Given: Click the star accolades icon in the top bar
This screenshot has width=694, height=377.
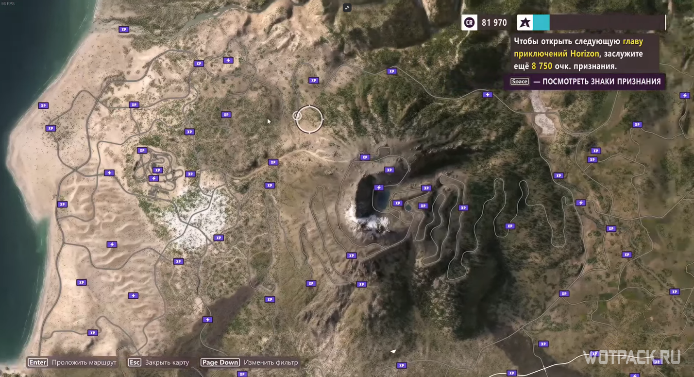Looking at the screenshot, I should 525,22.
